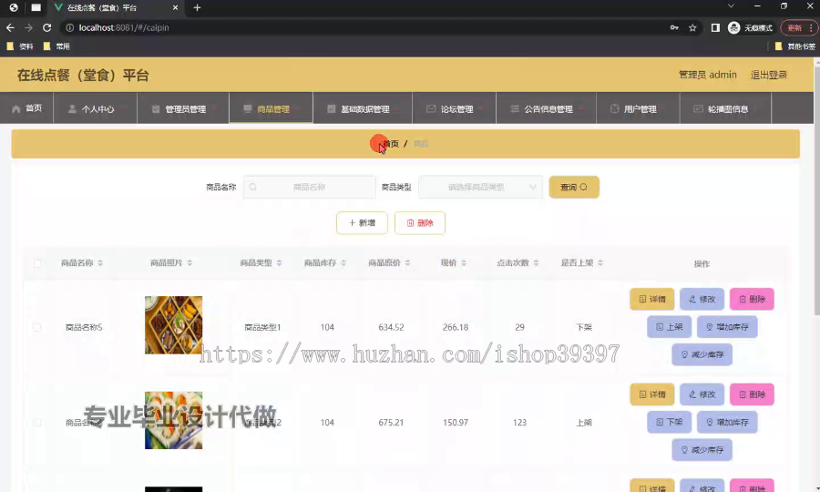The width and height of the screenshot is (820, 492).
Task: Click the page vertical scrollbar thumb
Action: tap(817, 190)
